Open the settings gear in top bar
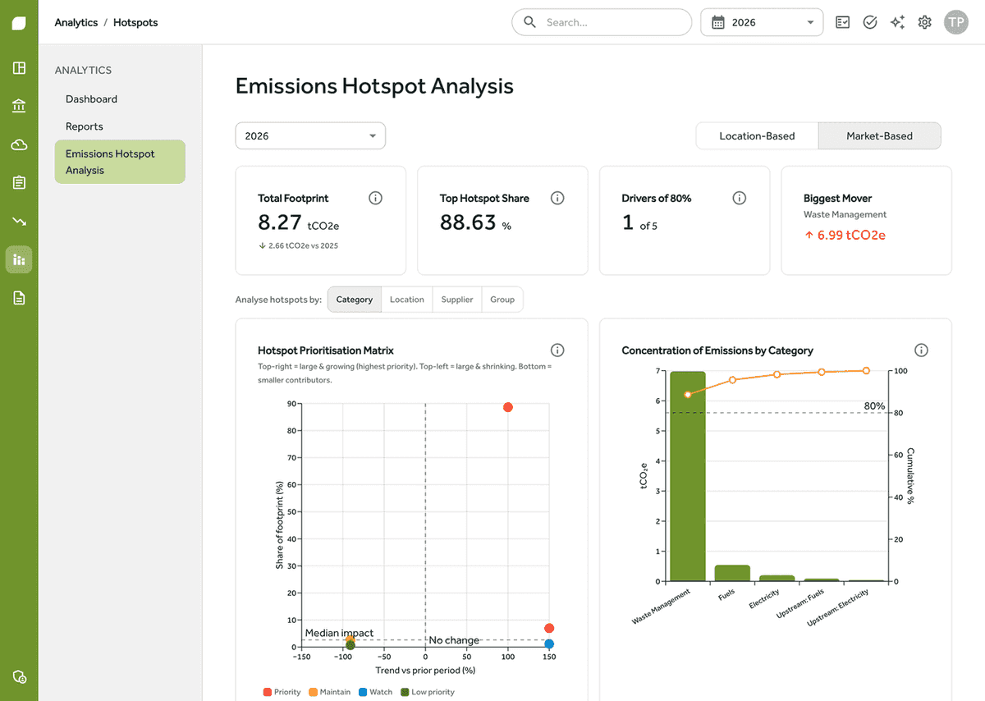 click(x=925, y=22)
